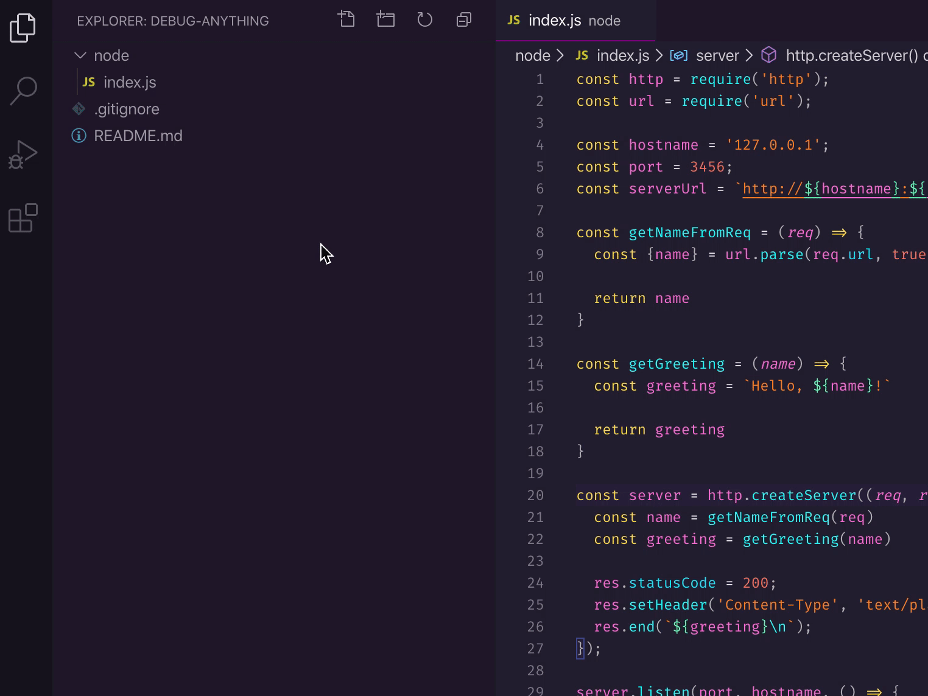
Task: Click the http.createServer() breadcrumb
Action: point(851,55)
